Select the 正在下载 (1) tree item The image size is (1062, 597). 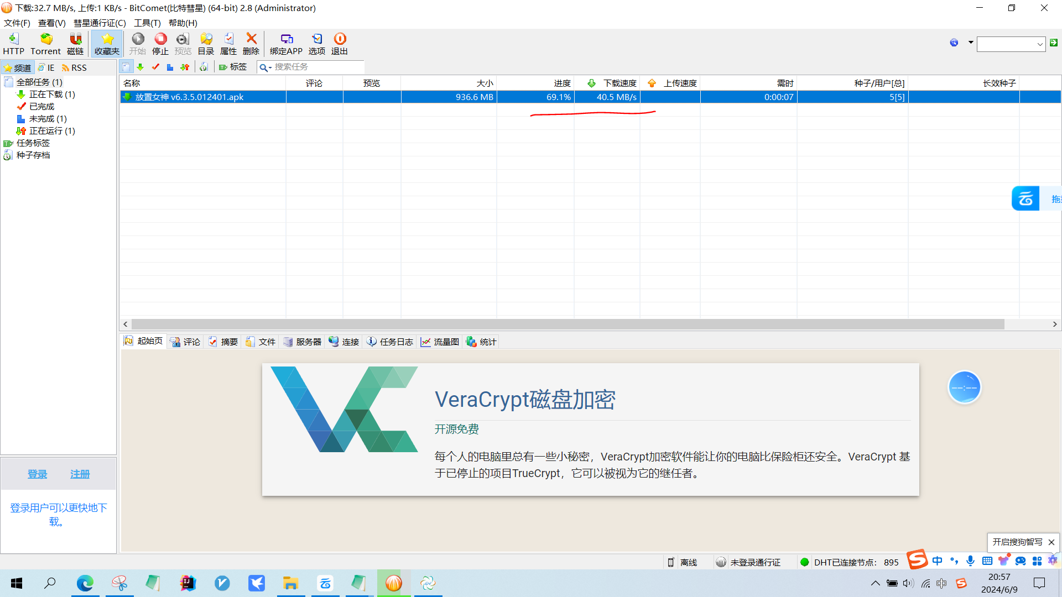point(52,95)
